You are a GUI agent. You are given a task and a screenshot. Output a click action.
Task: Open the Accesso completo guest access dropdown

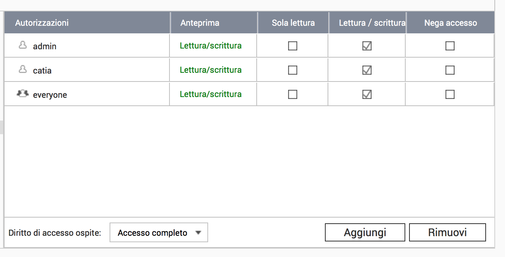coord(159,233)
